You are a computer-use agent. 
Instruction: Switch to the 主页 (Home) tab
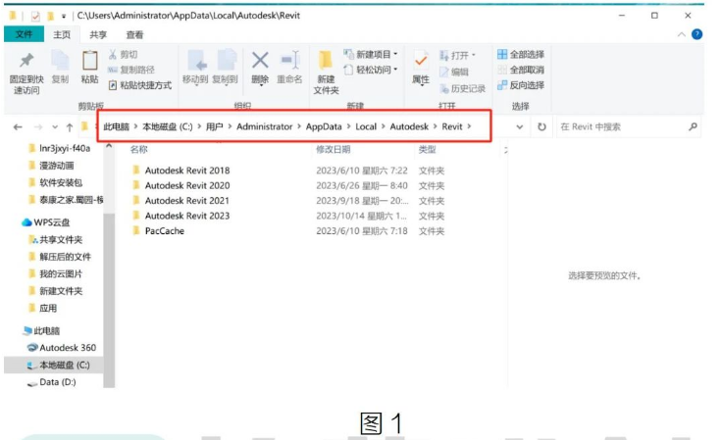click(x=62, y=35)
